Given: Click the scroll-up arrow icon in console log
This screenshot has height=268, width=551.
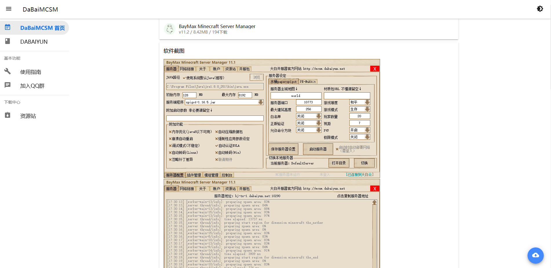Looking at the screenshot, I should 374,202.
